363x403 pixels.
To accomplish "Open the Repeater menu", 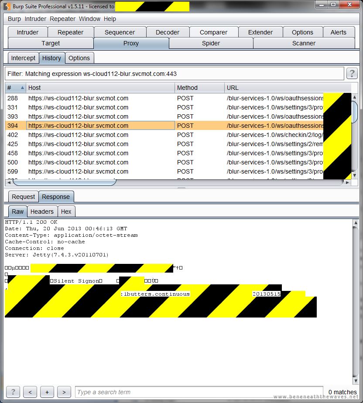I will pos(62,19).
